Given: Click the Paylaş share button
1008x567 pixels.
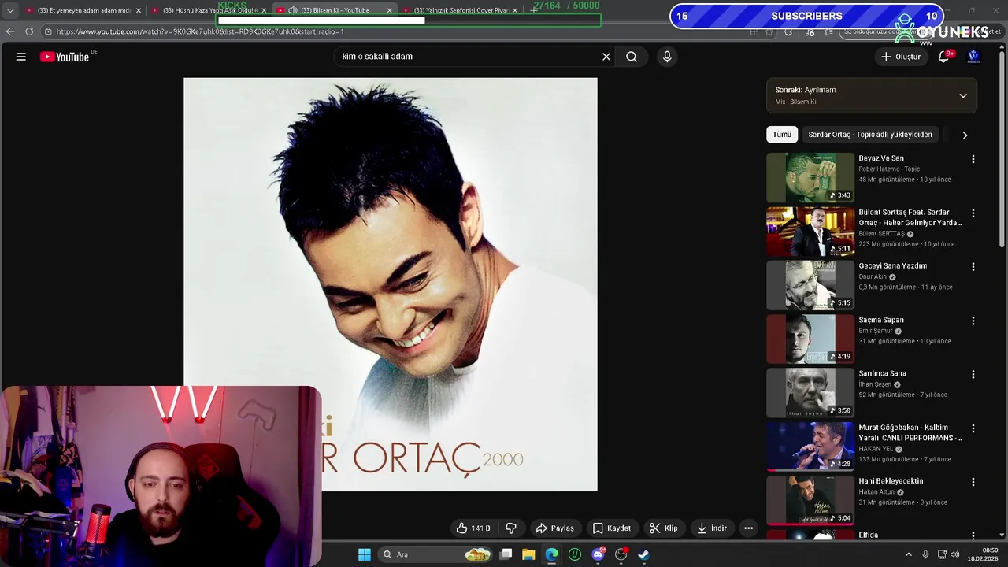Looking at the screenshot, I should point(554,528).
